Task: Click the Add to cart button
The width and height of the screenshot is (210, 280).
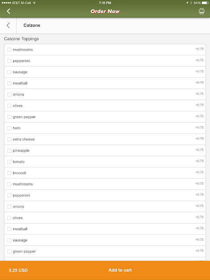Action: click(120, 270)
